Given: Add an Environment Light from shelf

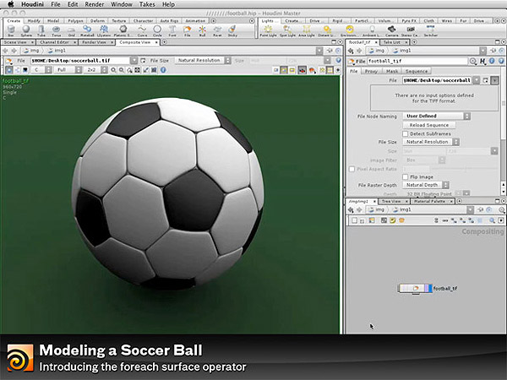Looking at the screenshot, I should [x=349, y=31].
